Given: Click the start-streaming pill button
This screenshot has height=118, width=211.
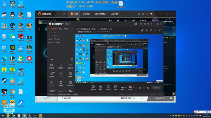Looking at the screenshot, I should pyautogui.click(x=156, y=88).
